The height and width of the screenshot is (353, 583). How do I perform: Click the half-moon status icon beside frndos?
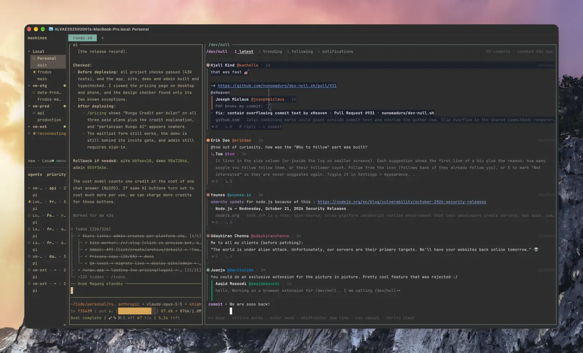tap(35, 72)
